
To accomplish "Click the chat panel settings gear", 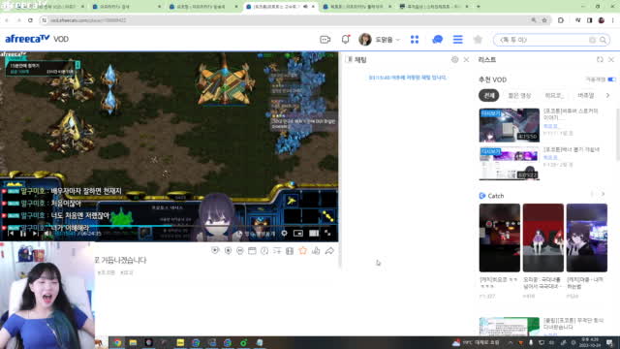I will coord(454,60).
